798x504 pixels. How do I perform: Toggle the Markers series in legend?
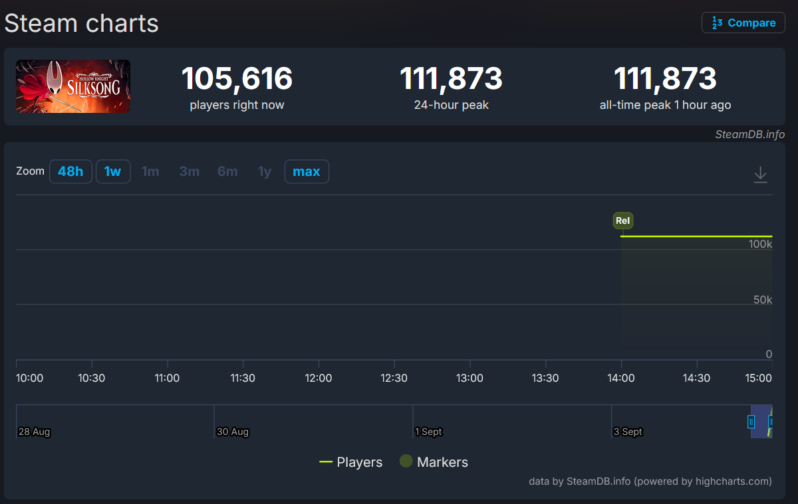coord(434,462)
